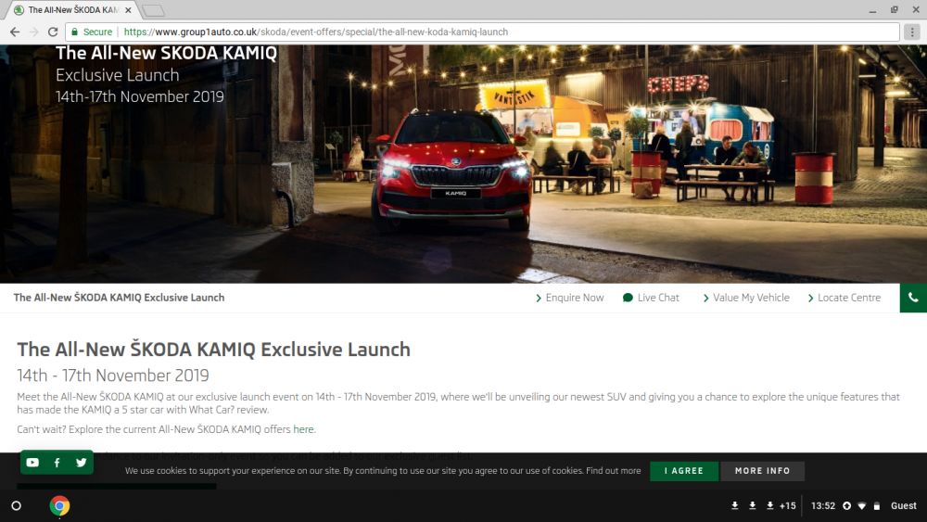Click the address bar URL
The image size is (927, 522).
316,32
